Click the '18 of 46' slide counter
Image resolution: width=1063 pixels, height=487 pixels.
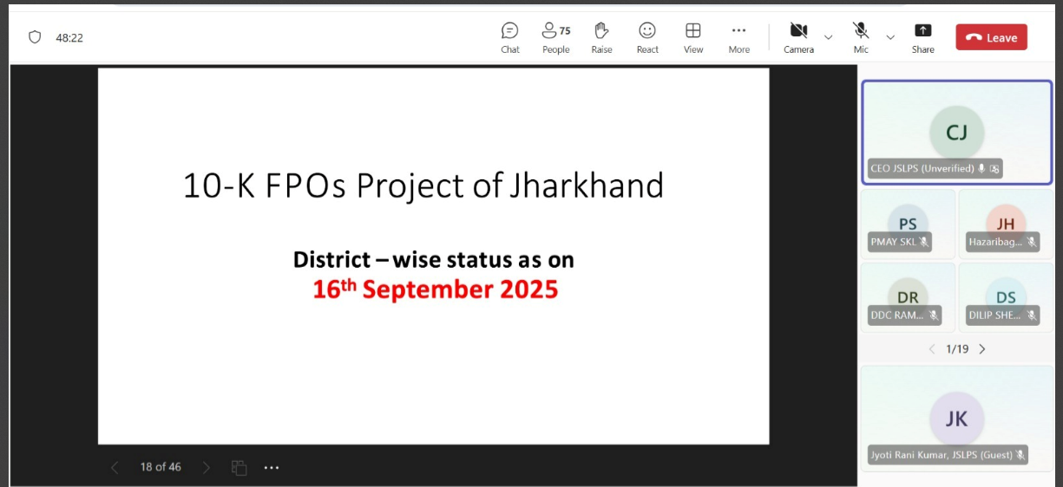coord(161,467)
